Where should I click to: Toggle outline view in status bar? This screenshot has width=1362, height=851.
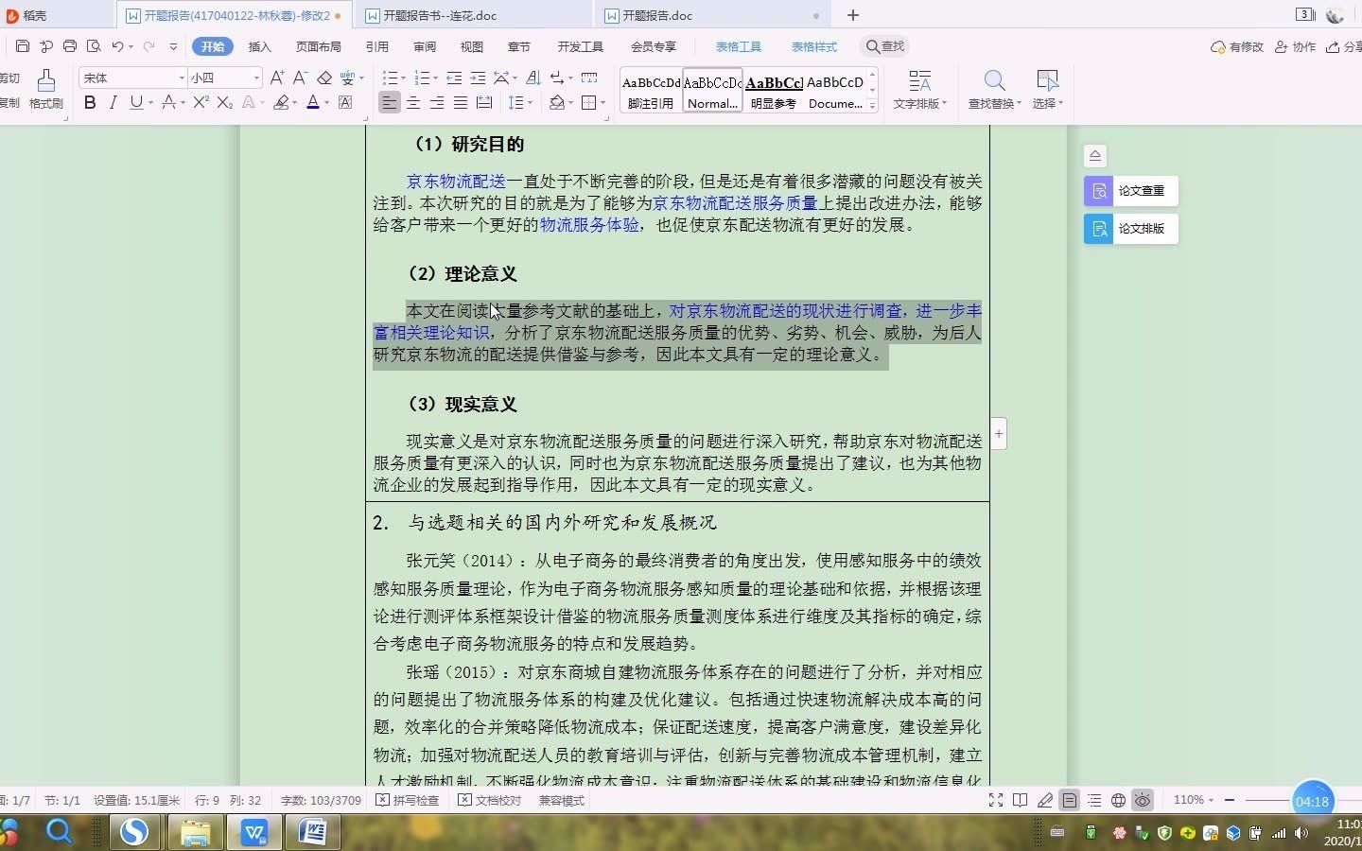pyautogui.click(x=1094, y=800)
